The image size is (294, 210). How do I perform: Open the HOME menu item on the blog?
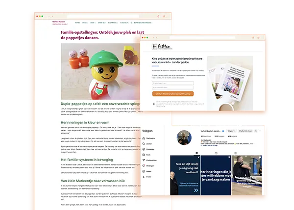77,23
